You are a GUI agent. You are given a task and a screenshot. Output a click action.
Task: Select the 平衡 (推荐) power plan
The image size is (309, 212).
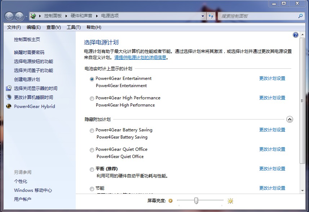[92, 169]
